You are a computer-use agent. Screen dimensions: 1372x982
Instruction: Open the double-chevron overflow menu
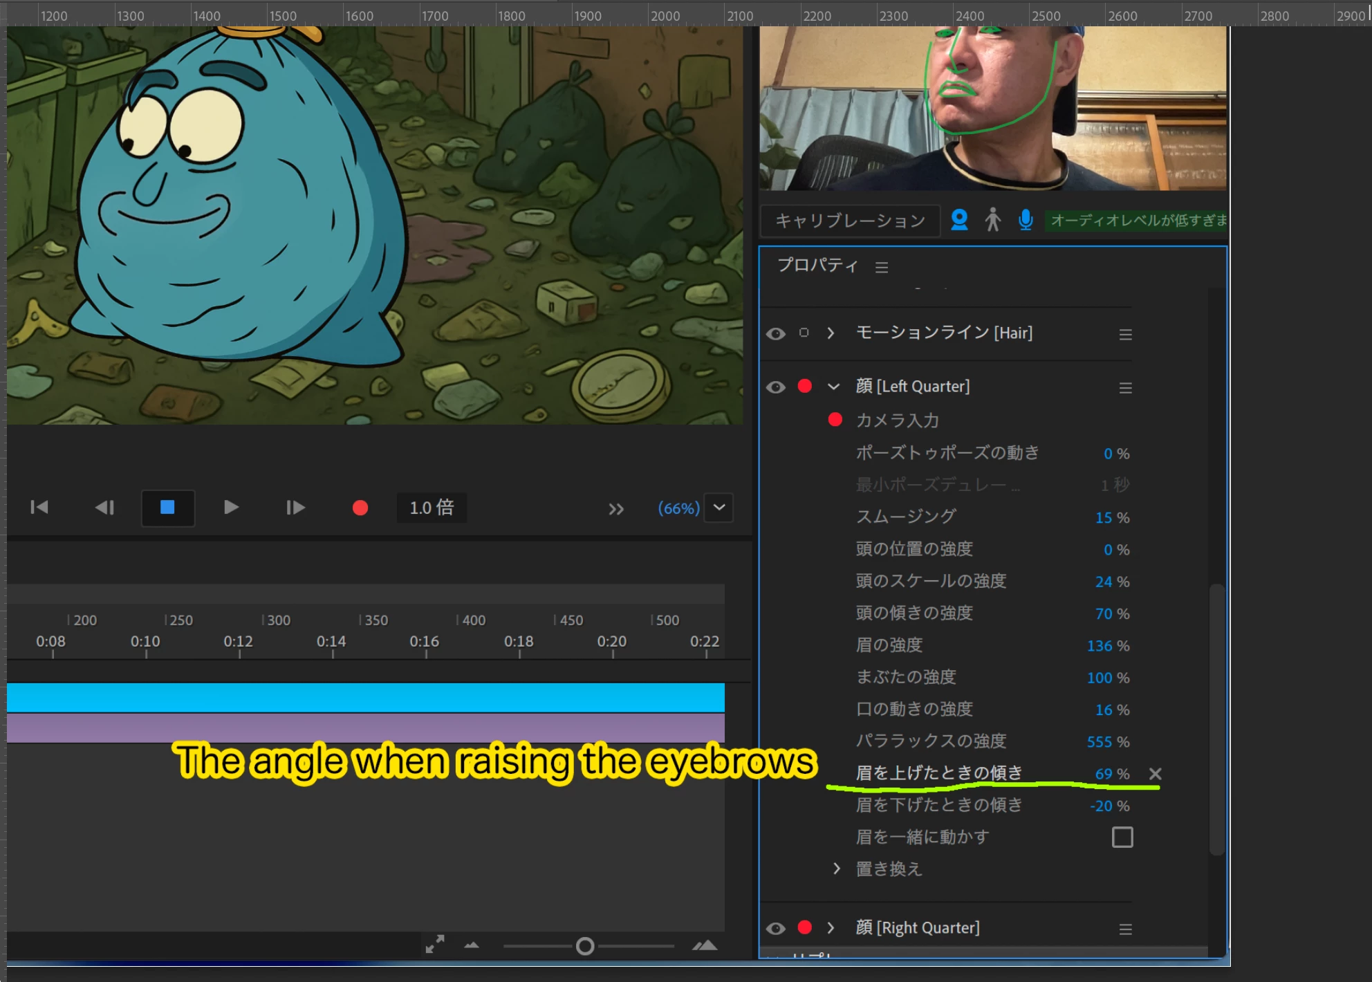coord(616,510)
